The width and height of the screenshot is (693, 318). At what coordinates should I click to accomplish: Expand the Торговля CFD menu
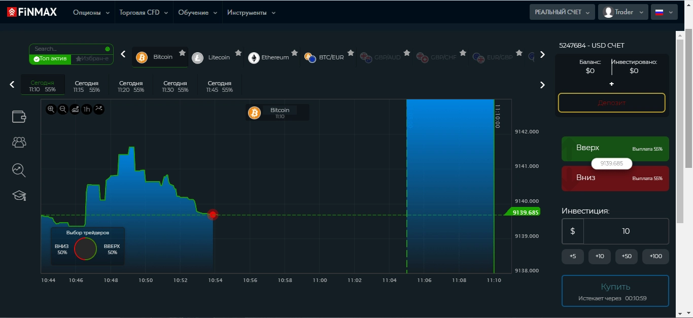[x=144, y=13]
